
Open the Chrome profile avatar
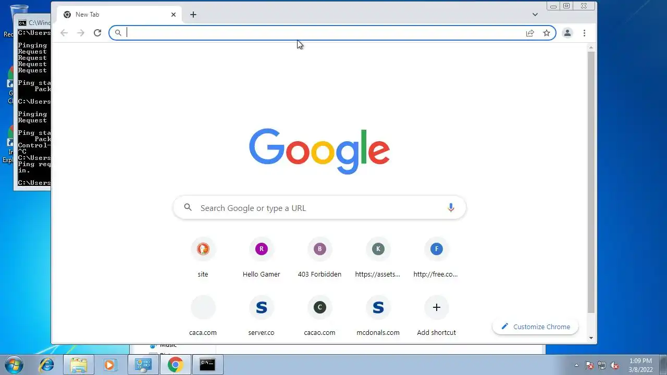tap(567, 33)
